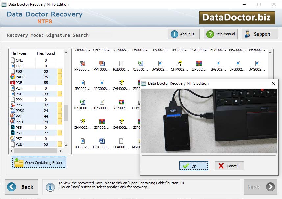
Task: Click the Back button
Action: point(21,187)
